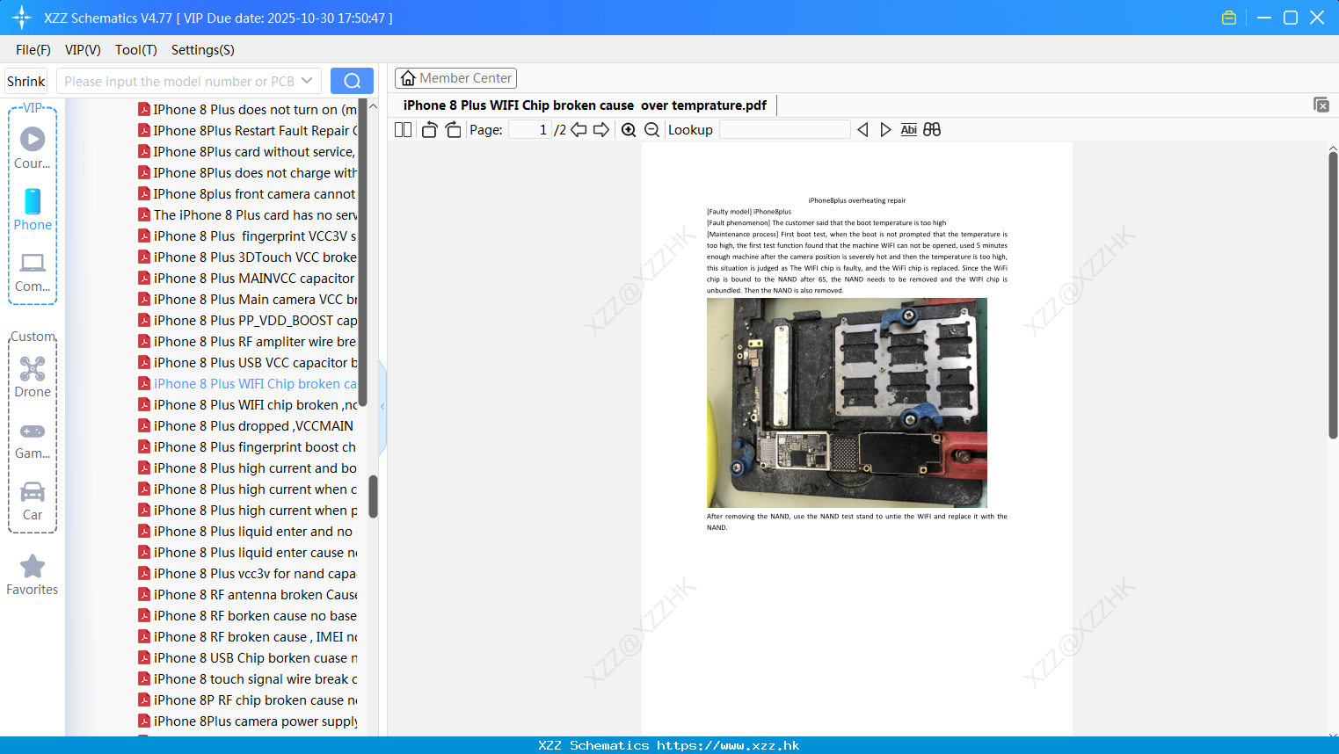Open 'The iPhone 8 Plus card has no serv' file
Viewport: 1339px width, 754px height.
click(x=248, y=215)
